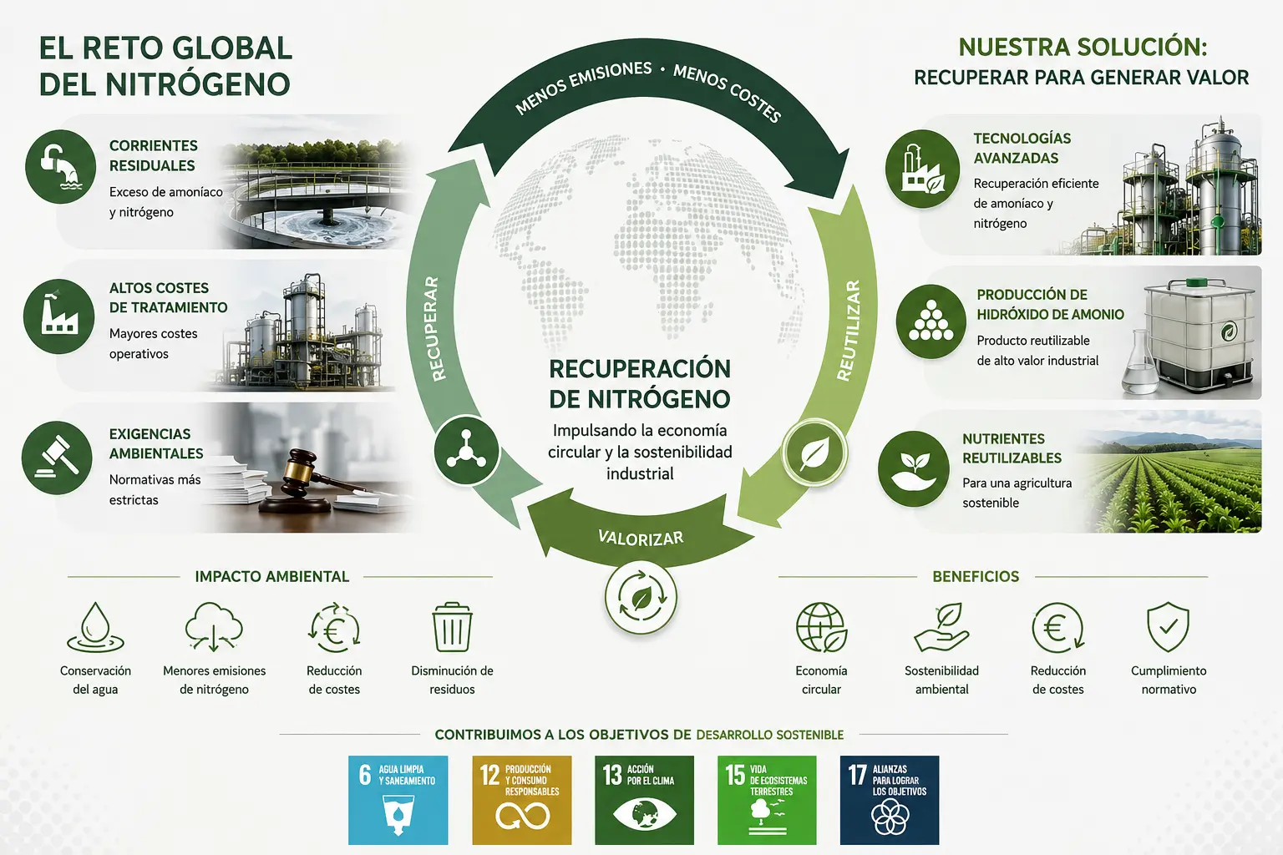Viewport: 1283px width, 855px height.
Task: Click the Exceso de amoníaco y nitrógeno text
Action: click(x=165, y=202)
